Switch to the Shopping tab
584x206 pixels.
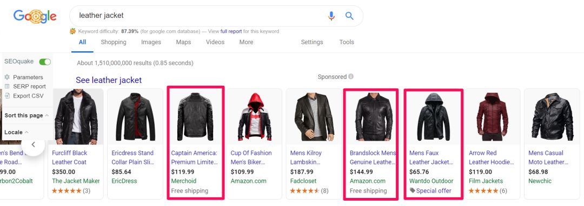pos(114,42)
